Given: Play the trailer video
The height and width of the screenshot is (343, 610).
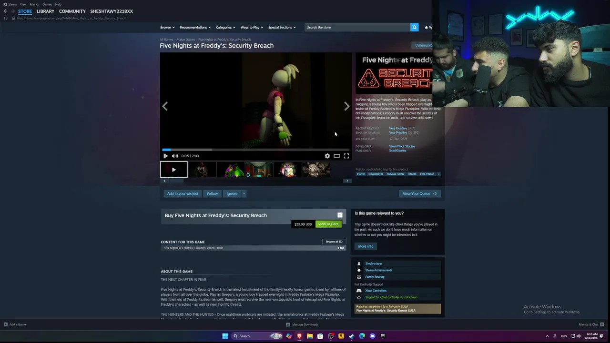Looking at the screenshot, I should coord(165,156).
